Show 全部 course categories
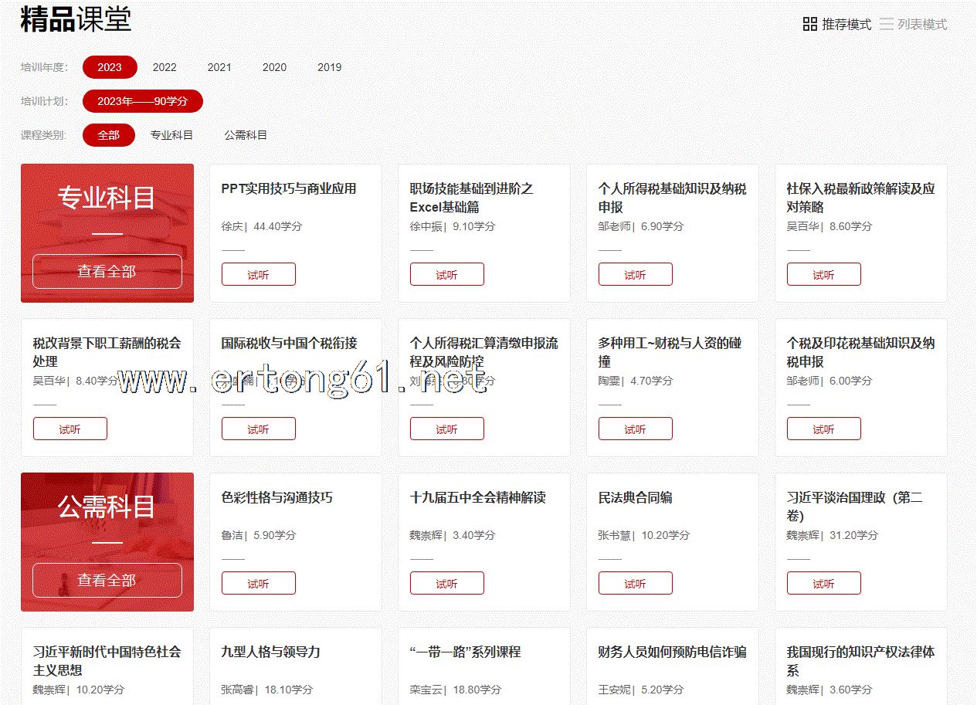Image resolution: width=977 pixels, height=705 pixels. point(109,135)
